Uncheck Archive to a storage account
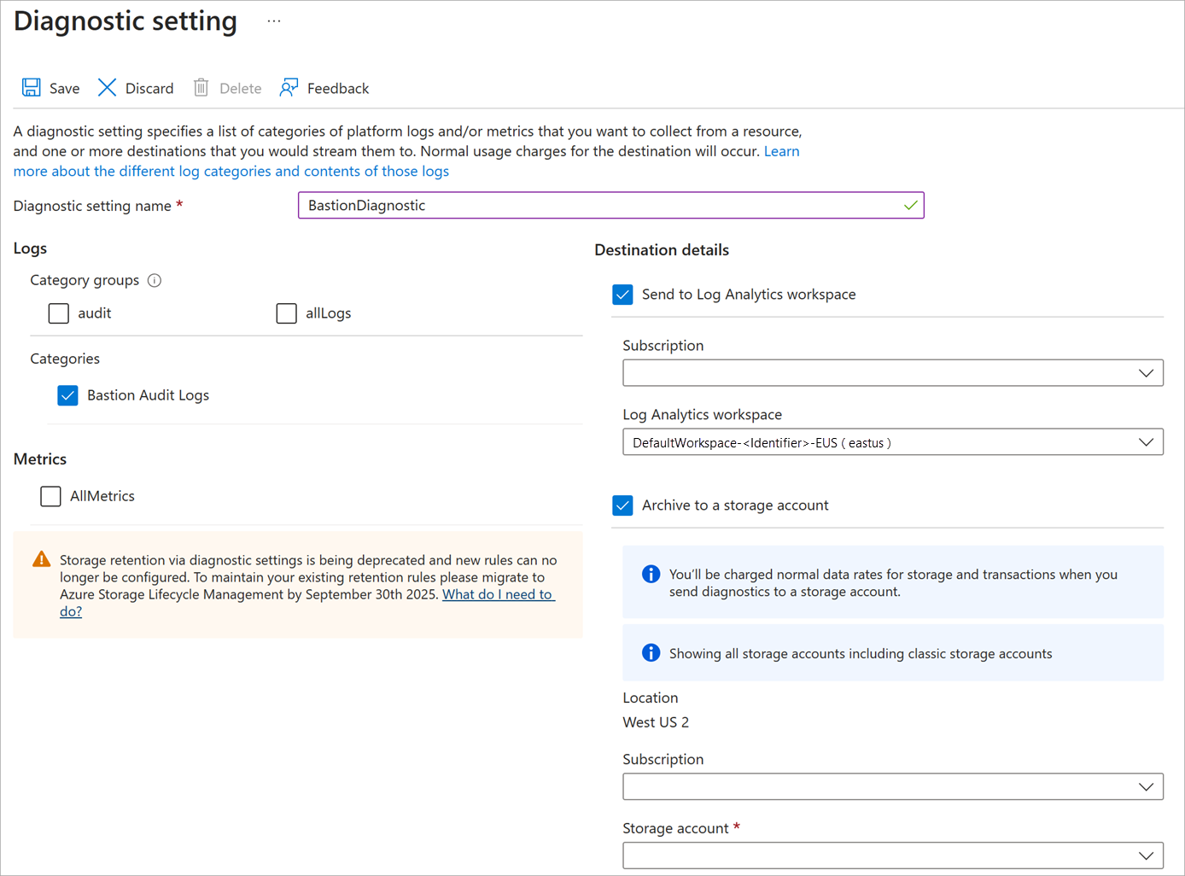 click(x=622, y=505)
